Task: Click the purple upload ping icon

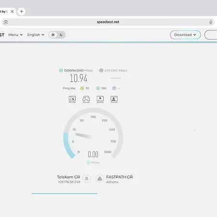Action: pos(114,88)
